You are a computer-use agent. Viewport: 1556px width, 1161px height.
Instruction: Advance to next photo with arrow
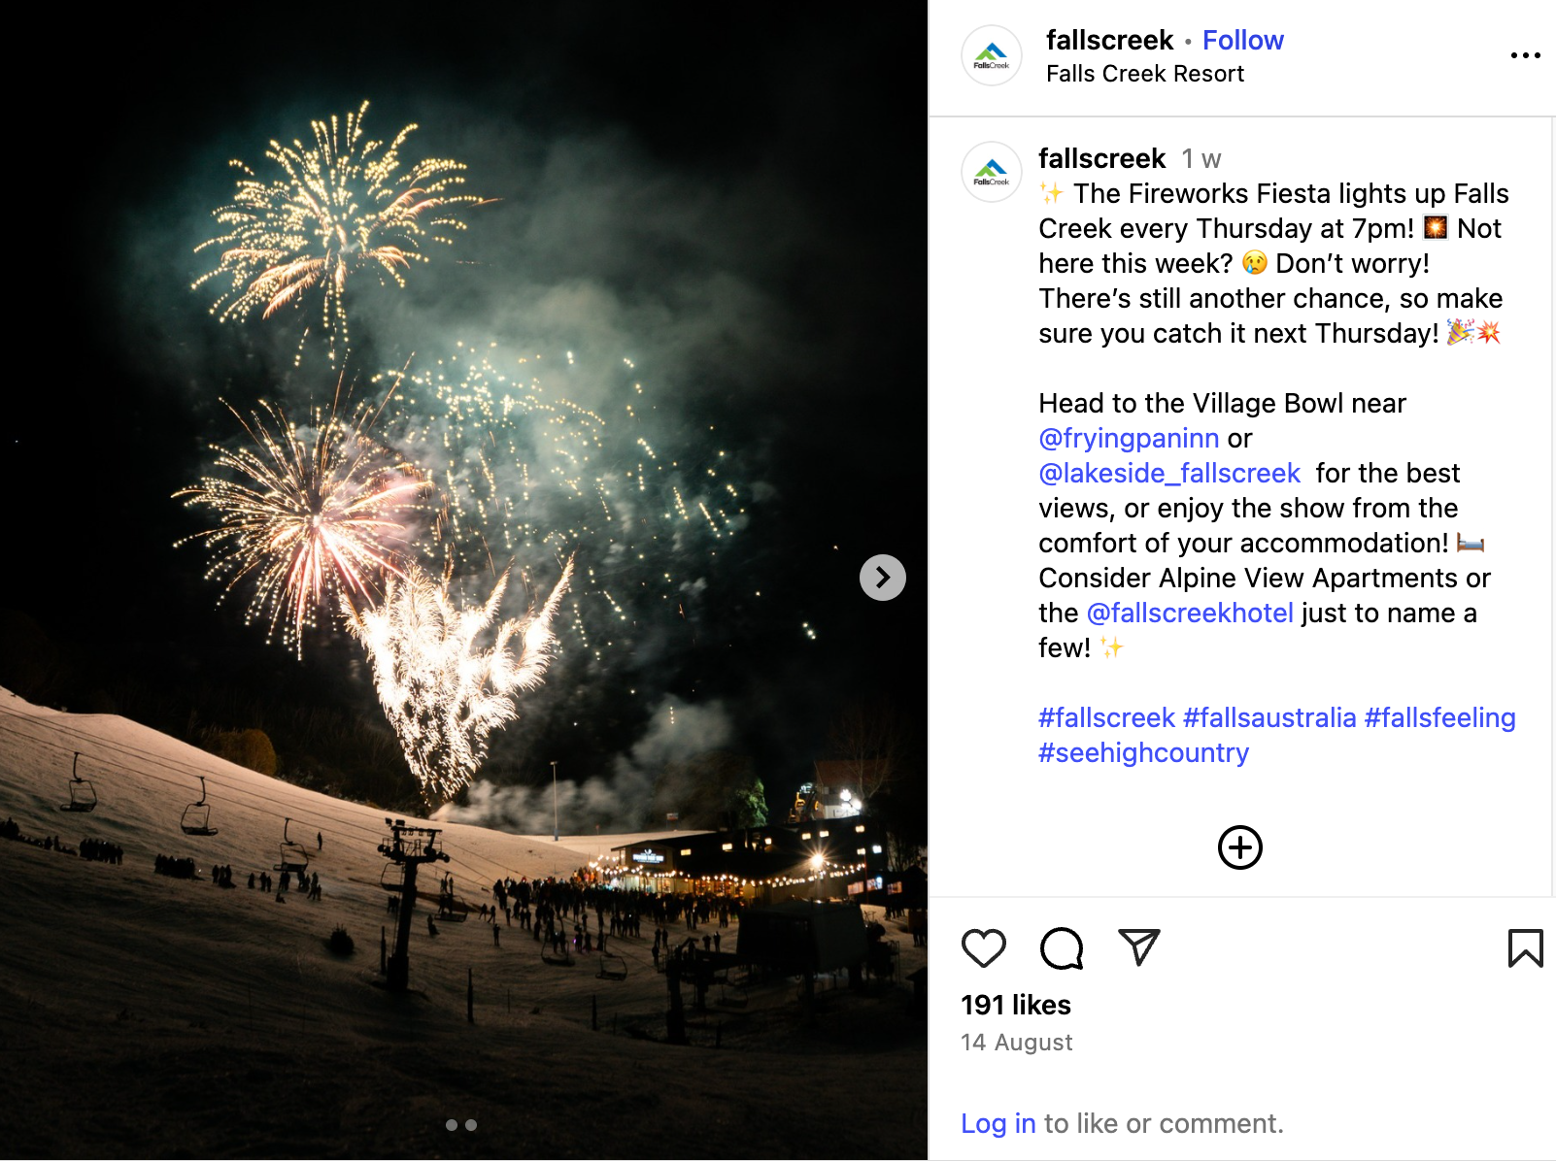pyautogui.click(x=882, y=578)
